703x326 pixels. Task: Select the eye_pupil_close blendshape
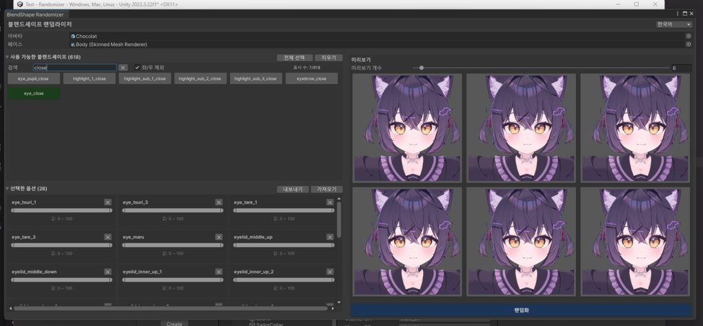34,78
